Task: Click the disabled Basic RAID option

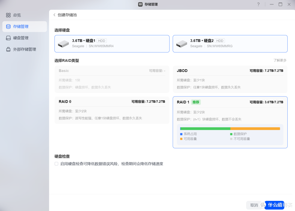Action: [x=112, y=79]
